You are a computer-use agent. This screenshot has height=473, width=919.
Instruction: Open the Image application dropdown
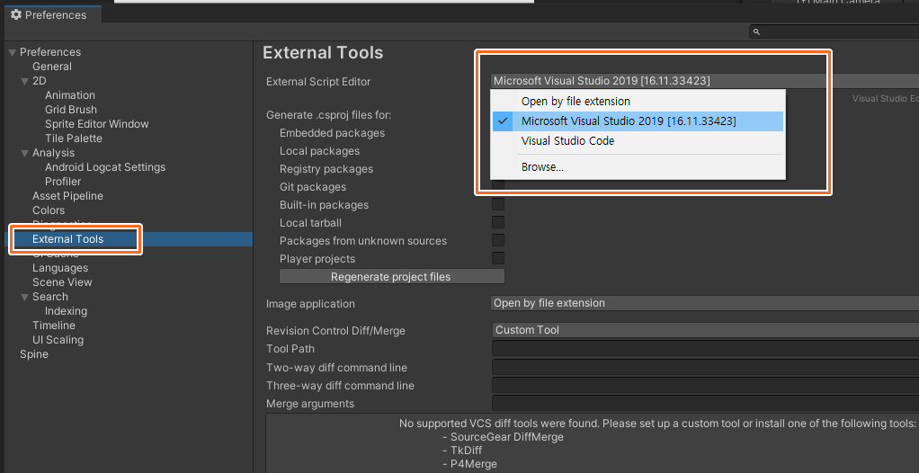point(704,303)
